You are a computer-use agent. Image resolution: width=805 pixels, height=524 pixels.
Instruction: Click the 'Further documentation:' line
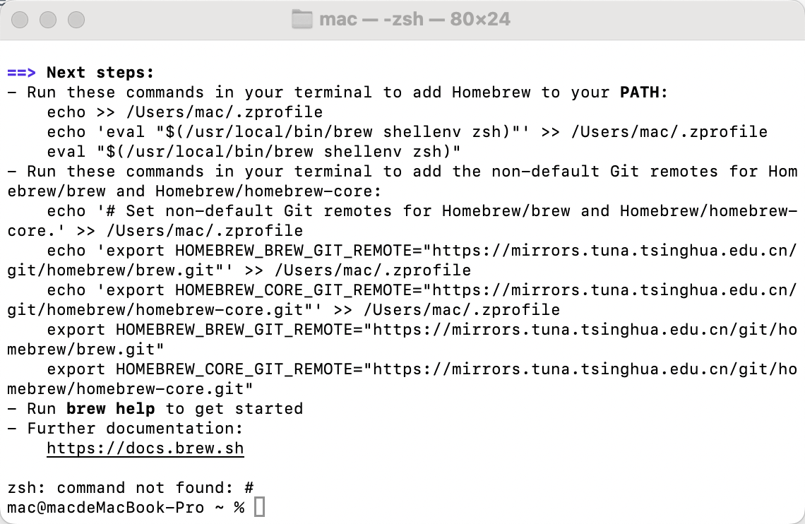[x=135, y=429]
